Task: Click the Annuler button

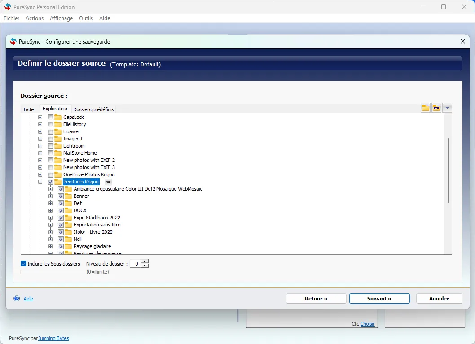Action: (x=439, y=299)
